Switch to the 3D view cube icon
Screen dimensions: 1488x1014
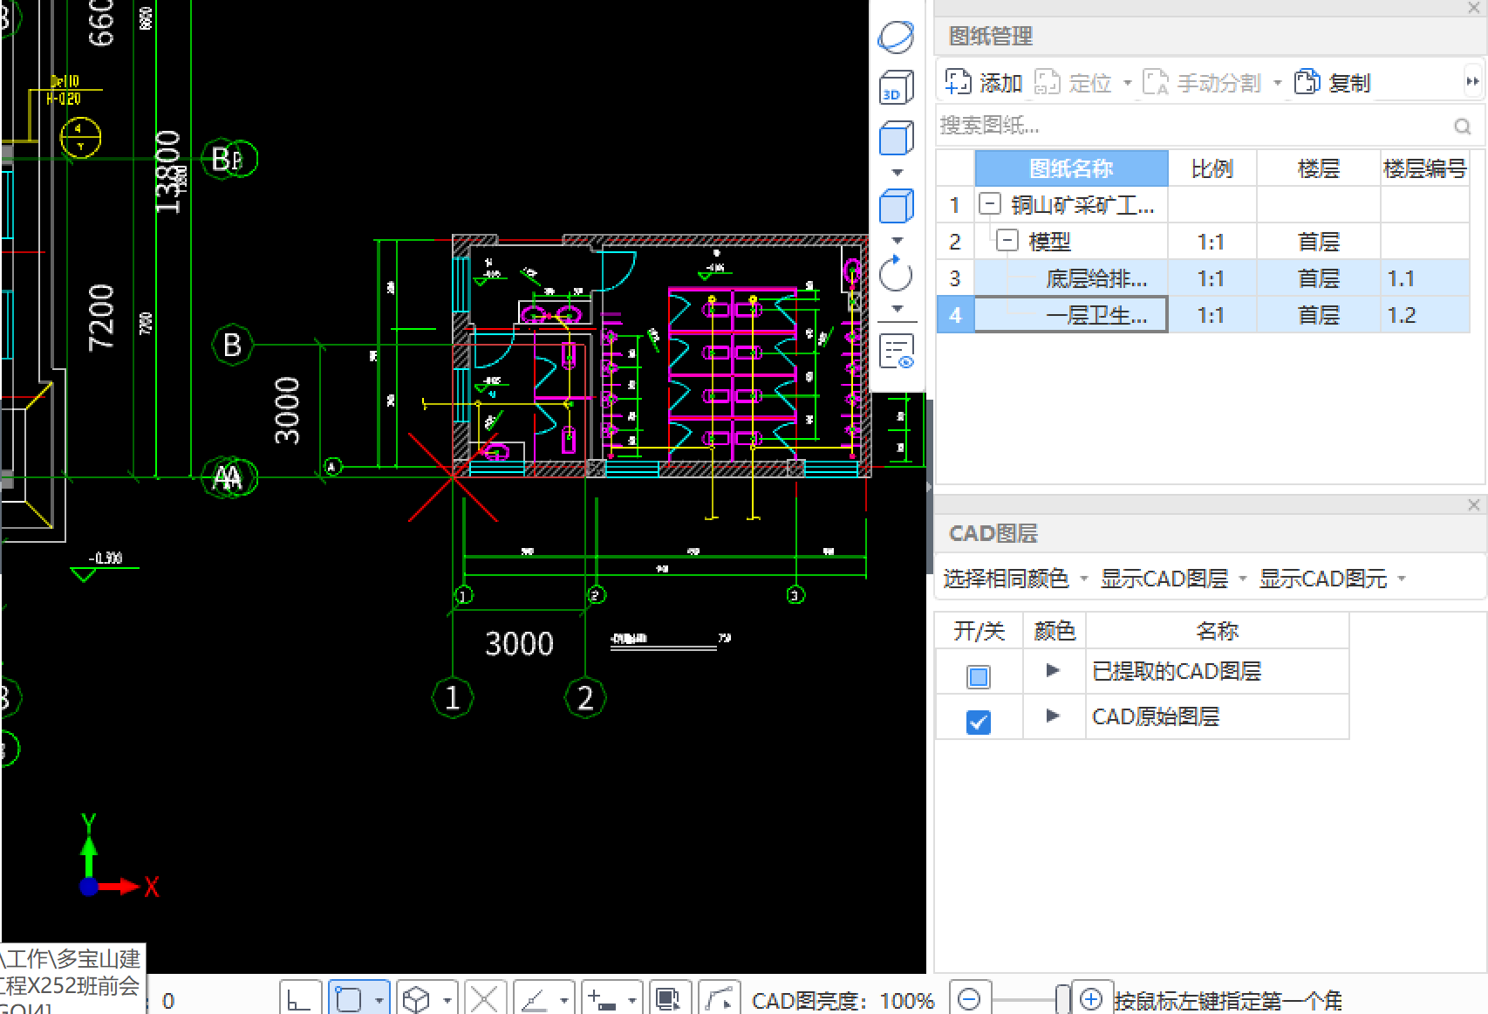[x=896, y=87]
